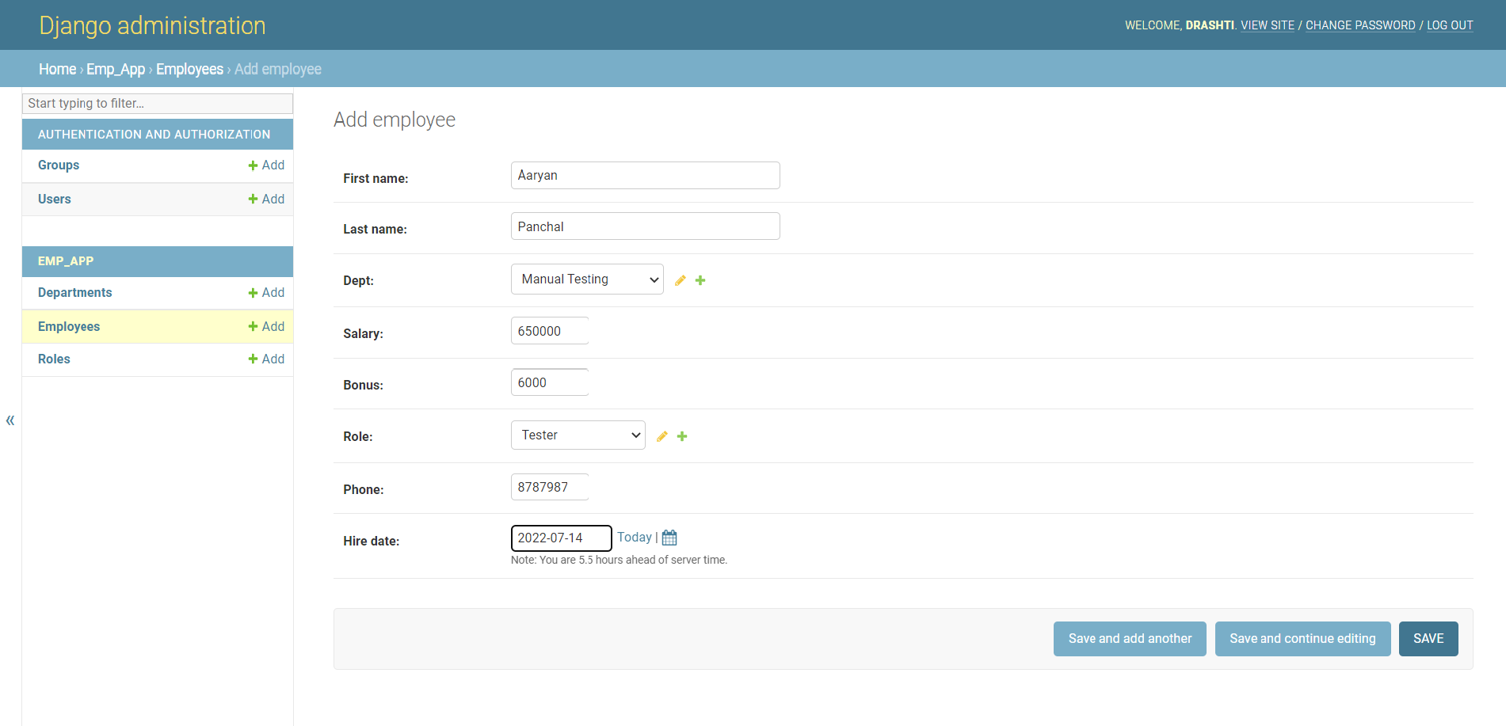Image resolution: width=1506 pixels, height=726 pixels.
Task: Open Authentication and Authorization section header
Action: (x=154, y=135)
